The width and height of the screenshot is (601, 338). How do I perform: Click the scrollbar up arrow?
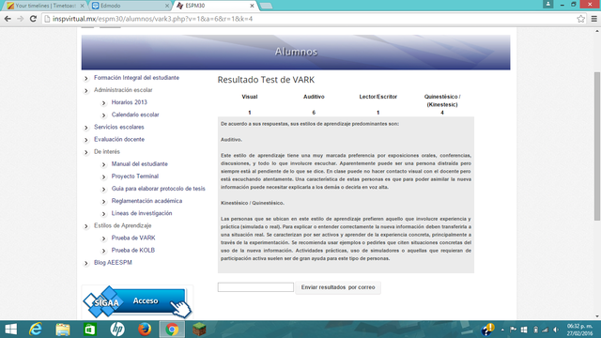coord(597,30)
